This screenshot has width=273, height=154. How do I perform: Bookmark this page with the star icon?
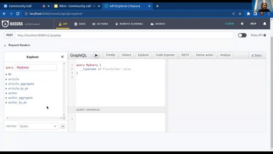click(x=240, y=14)
